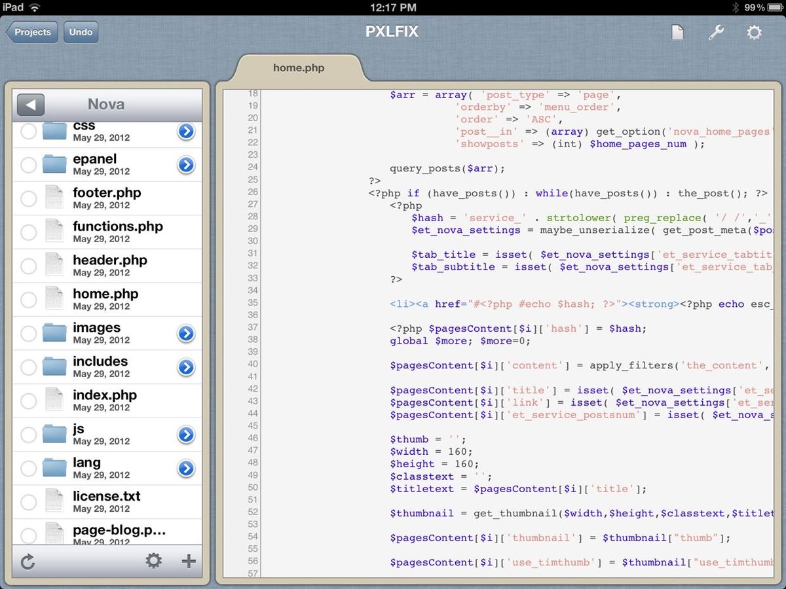Undo the last change

click(x=80, y=31)
